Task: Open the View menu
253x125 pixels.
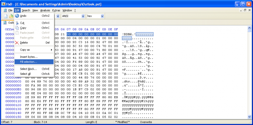Action: pyautogui.click(x=35, y=10)
